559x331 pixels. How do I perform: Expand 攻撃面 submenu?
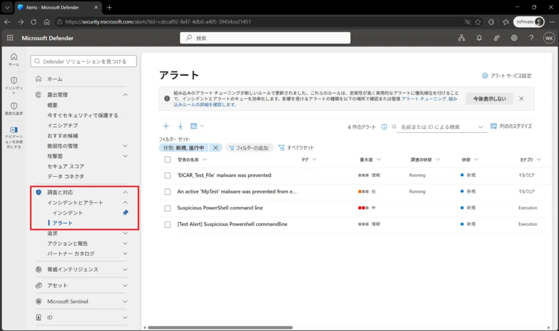126,156
